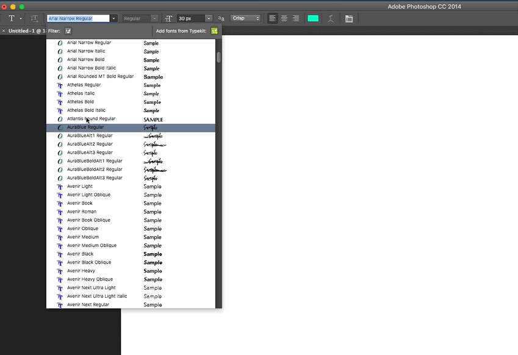Screen dimensions: 518x355
Task: Open the teal text color swatch
Action: pyautogui.click(x=313, y=18)
